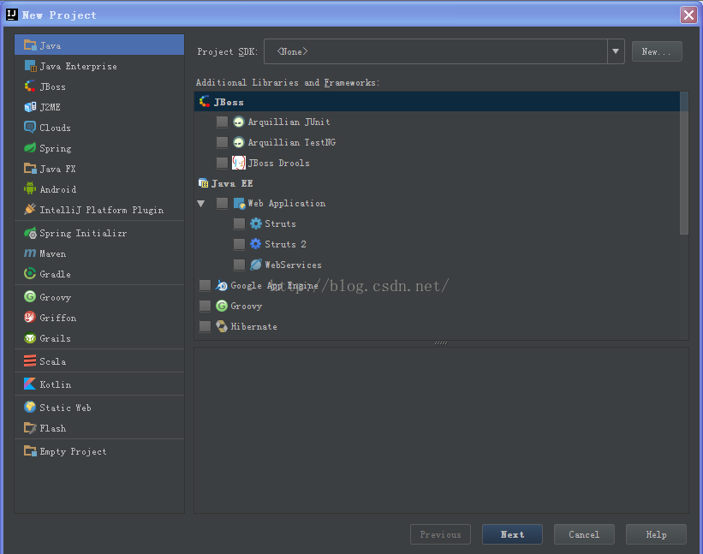The width and height of the screenshot is (703, 554).
Task: Enable the Struts checkbox
Action: (240, 223)
